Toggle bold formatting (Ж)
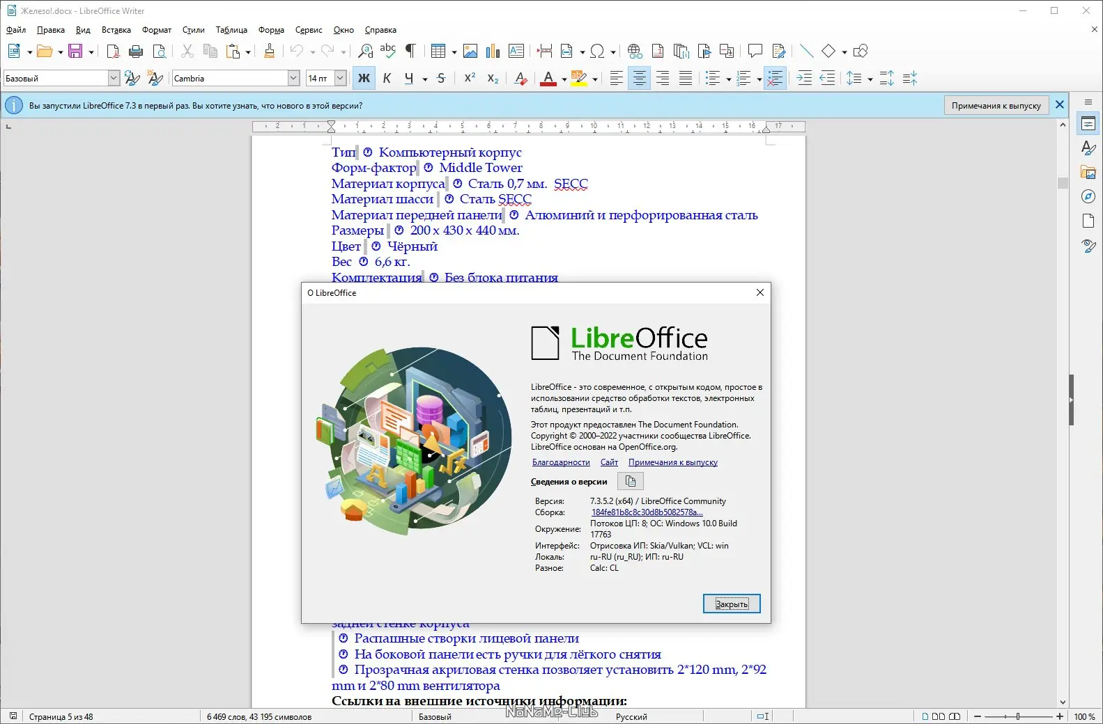1103x724 pixels. tap(364, 79)
